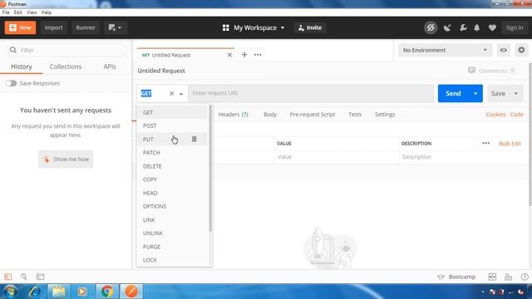Open the Headers (7) tab
The height and width of the screenshot is (299, 532).
tap(233, 115)
